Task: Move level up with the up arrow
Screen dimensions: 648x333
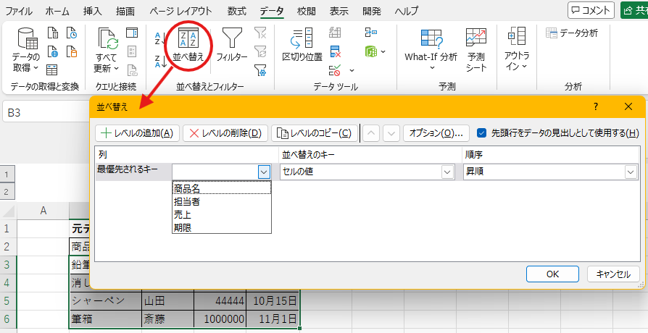Action: pyautogui.click(x=371, y=133)
